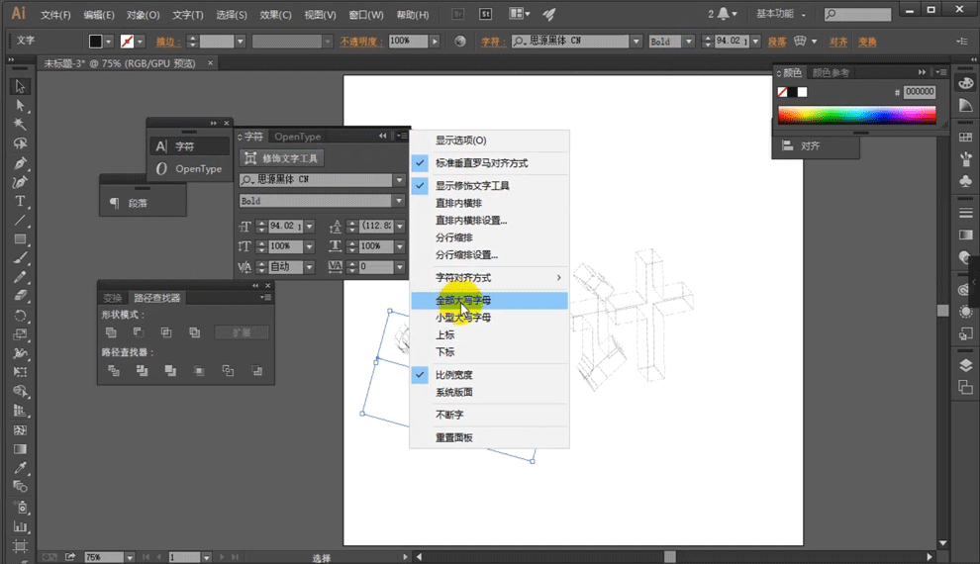Uncheck 标准垂直罗马对齐方式 in the menu
Image resolution: width=980 pixels, height=564 pixels.
pyautogui.click(x=481, y=163)
